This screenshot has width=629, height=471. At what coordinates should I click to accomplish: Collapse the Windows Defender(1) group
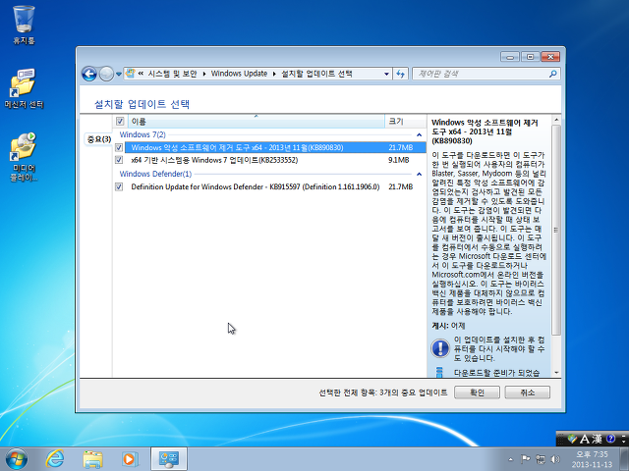click(x=419, y=175)
